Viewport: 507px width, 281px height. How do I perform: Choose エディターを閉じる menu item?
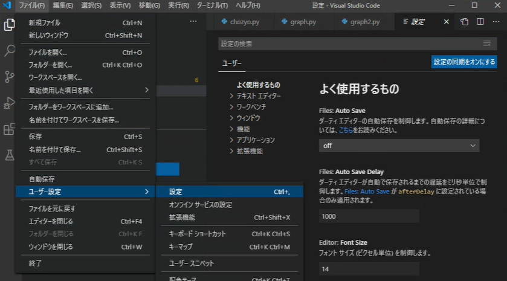[85, 222]
